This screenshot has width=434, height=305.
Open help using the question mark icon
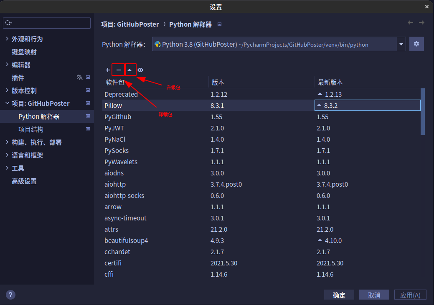coord(10,295)
